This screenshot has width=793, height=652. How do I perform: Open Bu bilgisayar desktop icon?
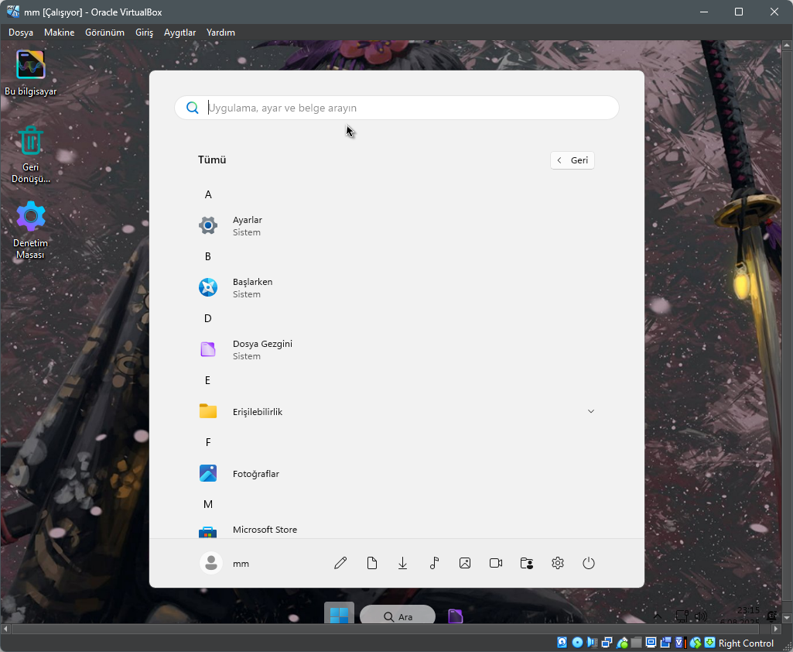30,72
